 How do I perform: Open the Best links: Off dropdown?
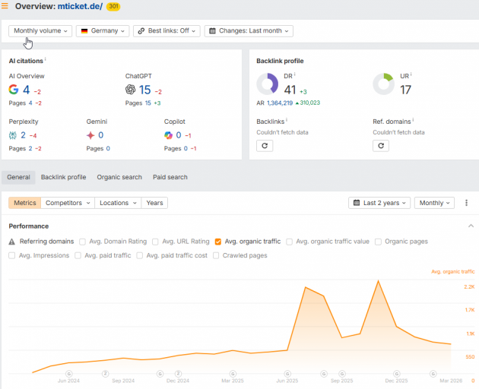(167, 31)
